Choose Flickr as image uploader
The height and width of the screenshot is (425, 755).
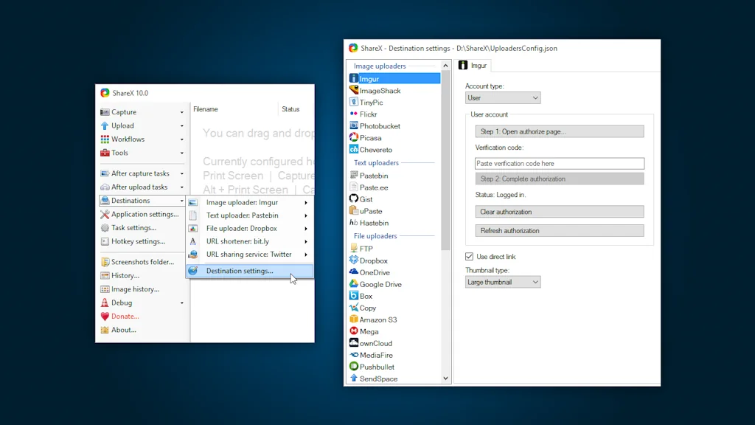tap(370, 114)
